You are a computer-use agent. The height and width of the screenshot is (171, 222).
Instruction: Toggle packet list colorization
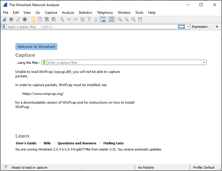point(111,19)
